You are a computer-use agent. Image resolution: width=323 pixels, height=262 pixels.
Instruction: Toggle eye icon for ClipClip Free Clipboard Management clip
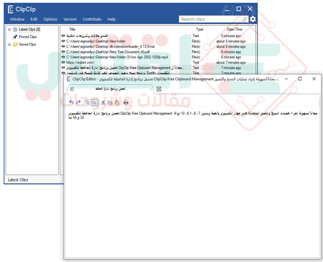(x=63, y=68)
